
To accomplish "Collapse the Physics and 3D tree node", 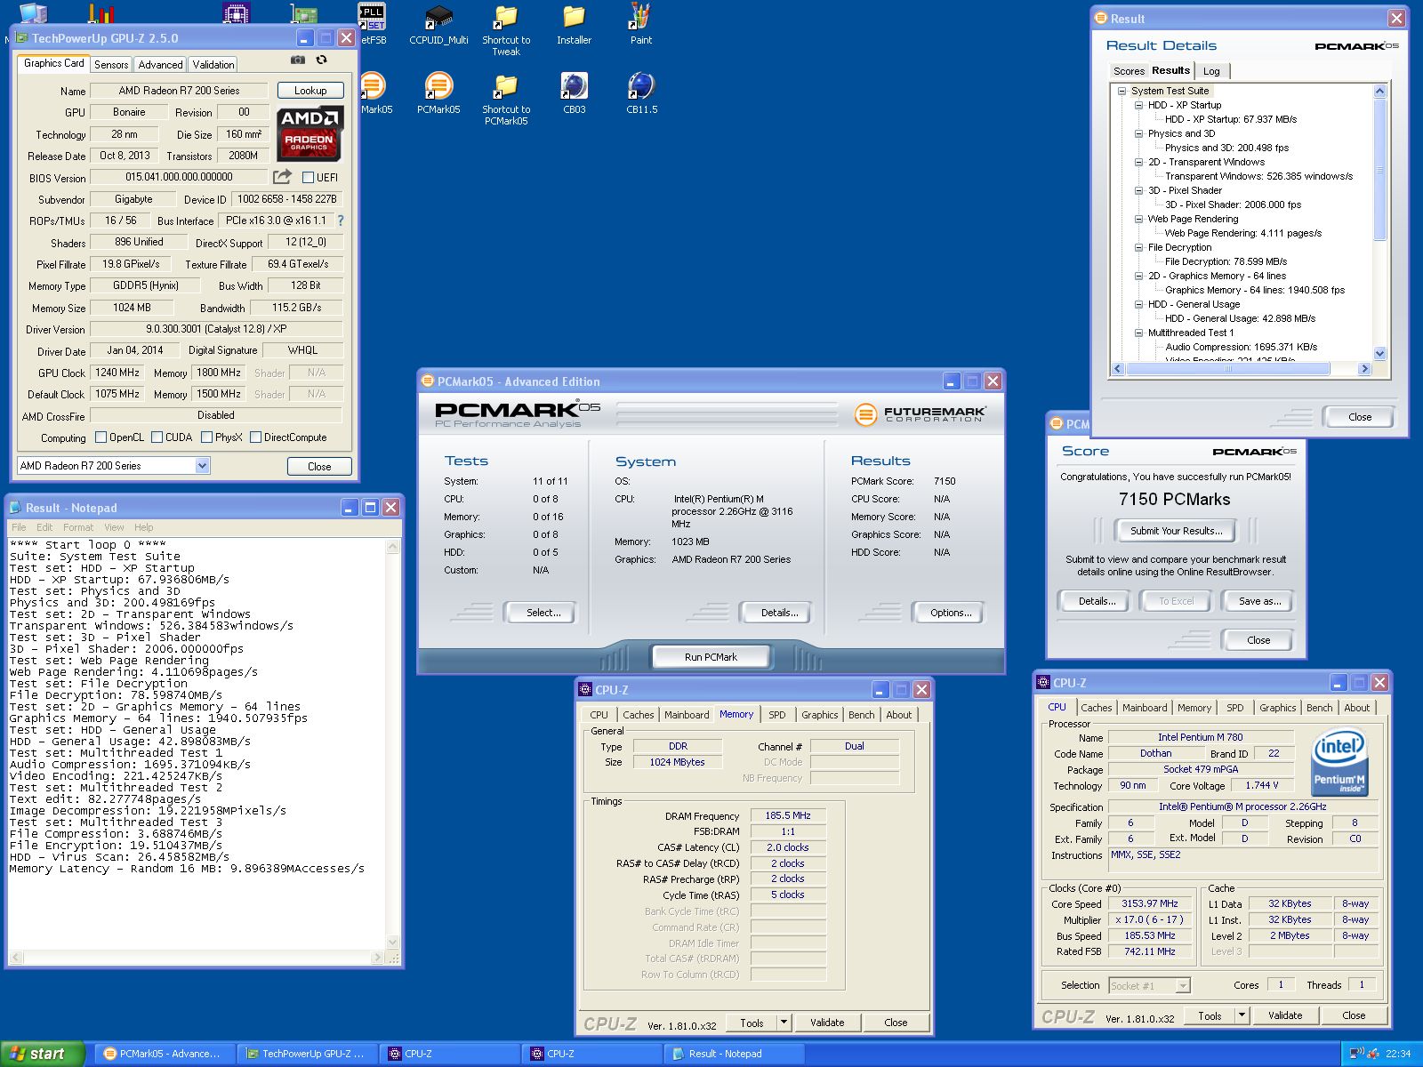I will pyautogui.click(x=1138, y=133).
